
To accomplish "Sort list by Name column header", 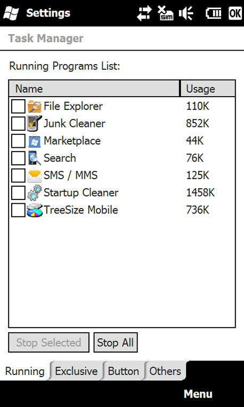I will [x=94, y=89].
